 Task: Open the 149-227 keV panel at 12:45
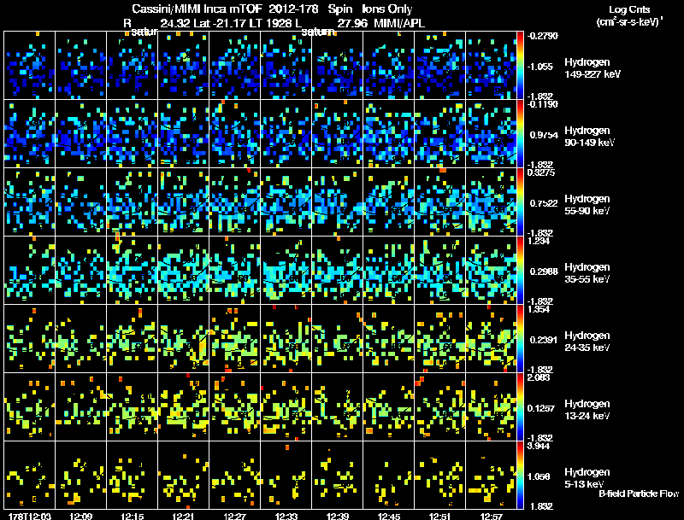tap(389, 66)
